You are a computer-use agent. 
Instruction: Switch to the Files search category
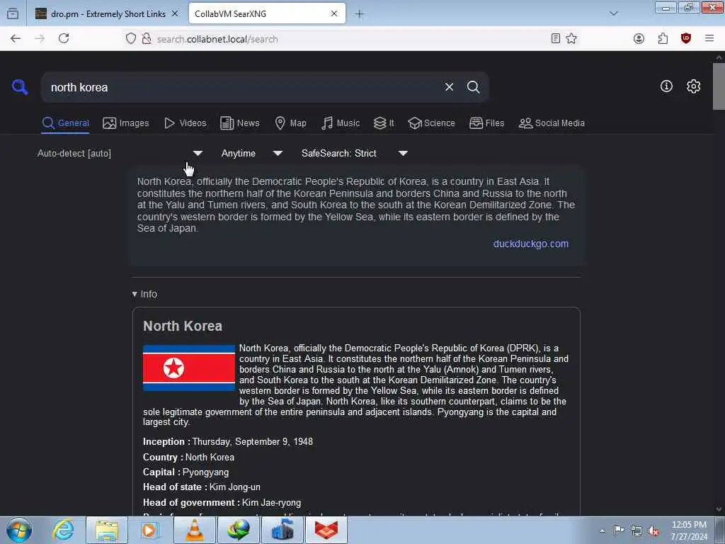(x=487, y=123)
